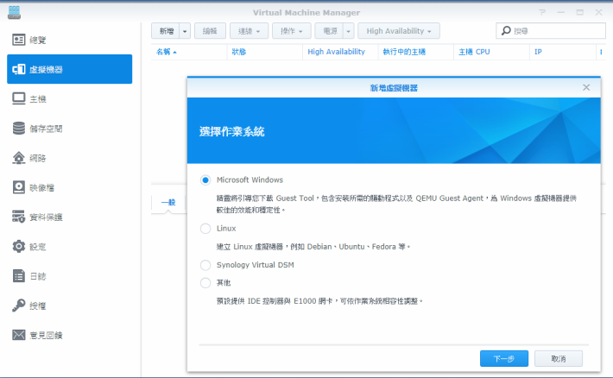
Task: Click the Microsoft Windows option label
Action: pyautogui.click(x=250, y=180)
